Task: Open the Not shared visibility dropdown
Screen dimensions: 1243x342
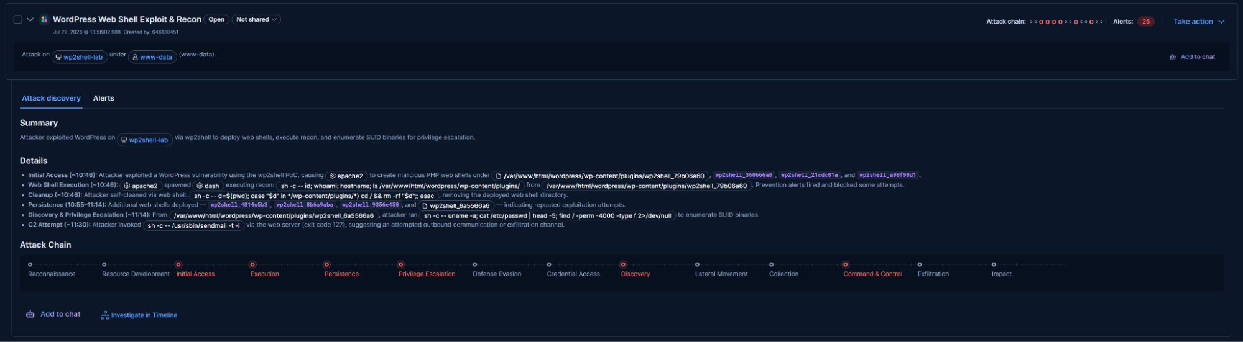Action: click(x=256, y=20)
